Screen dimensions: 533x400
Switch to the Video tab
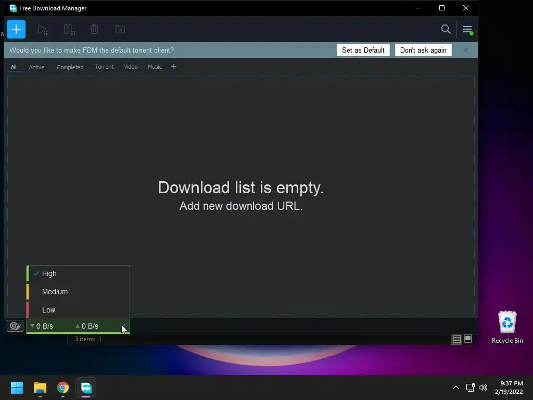(x=131, y=67)
